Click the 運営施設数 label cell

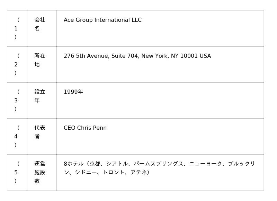point(40,172)
